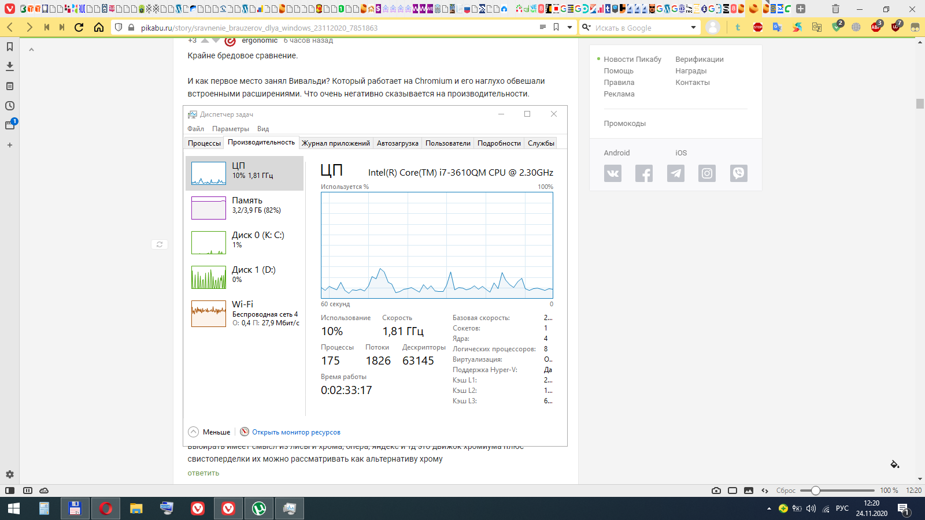Show hidden system tray icons

click(x=769, y=508)
